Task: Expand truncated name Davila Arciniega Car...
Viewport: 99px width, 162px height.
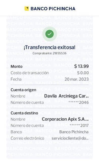Action: [x=66, y=96]
